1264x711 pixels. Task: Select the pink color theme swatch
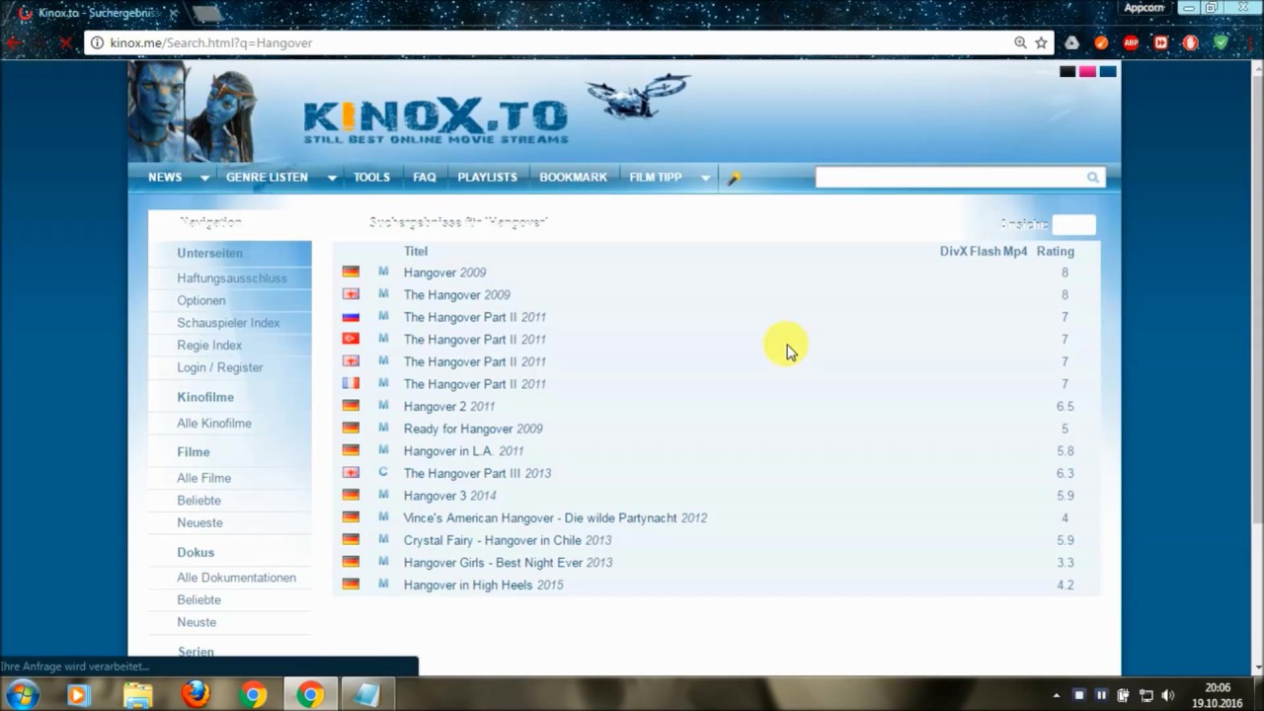(x=1087, y=72)
